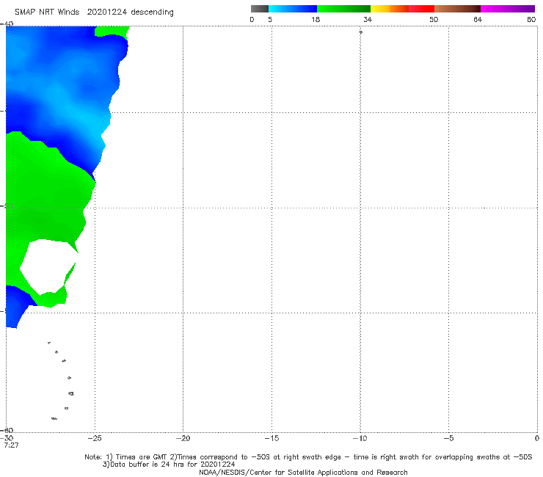Click the color bar label '34'
The width and height of the screenshot is (543, 477).
(x=368, y=19)
